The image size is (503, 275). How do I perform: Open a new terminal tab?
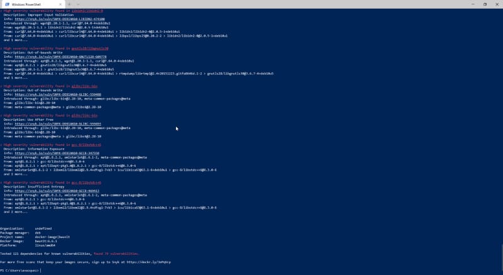click(x=69, y=4)
